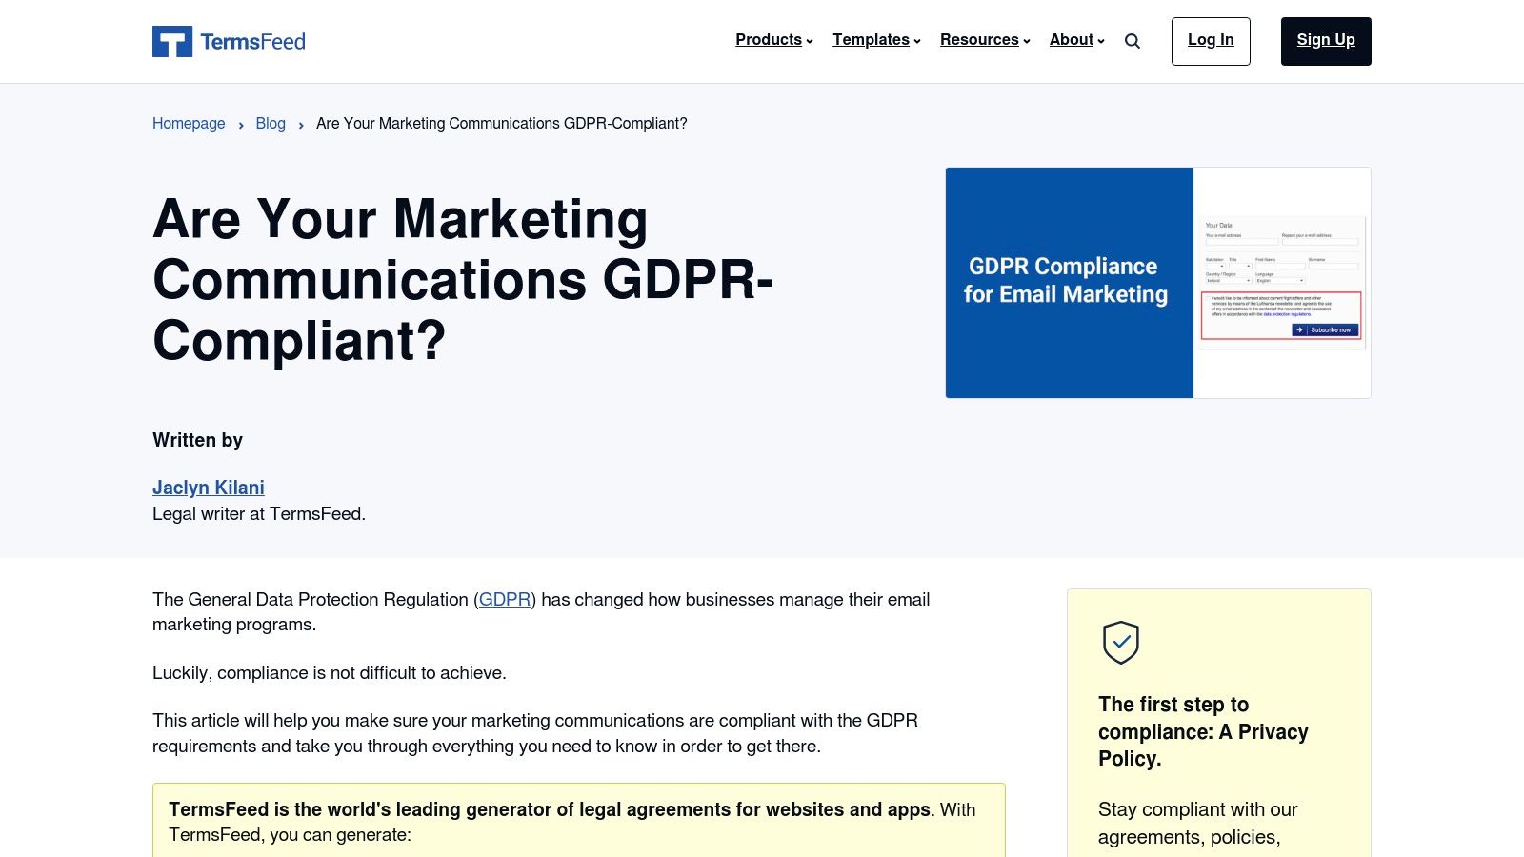Open the About menu
The height and width of the screenshot is (857, 1524).
coord(1071,40)
